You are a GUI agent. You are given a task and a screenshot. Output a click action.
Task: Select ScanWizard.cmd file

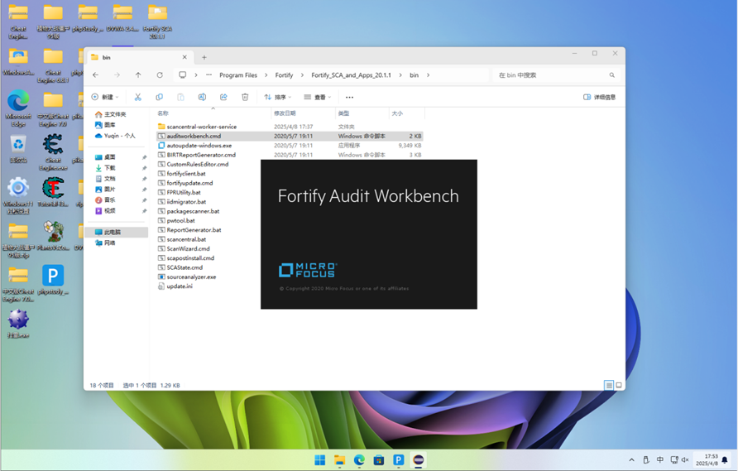(x=184, y=248)
